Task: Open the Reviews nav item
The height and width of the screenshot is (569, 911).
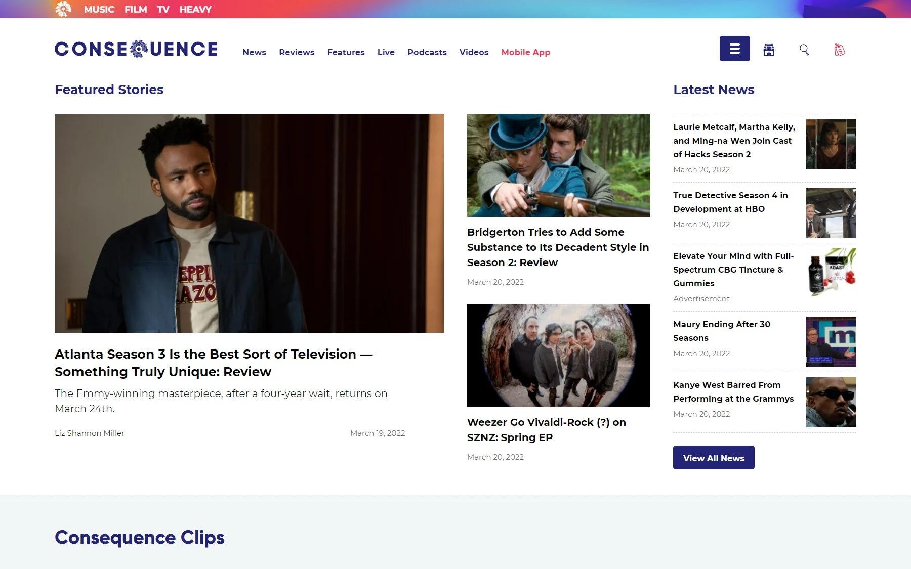Action: pyautogui.click(x=297, y=52)
